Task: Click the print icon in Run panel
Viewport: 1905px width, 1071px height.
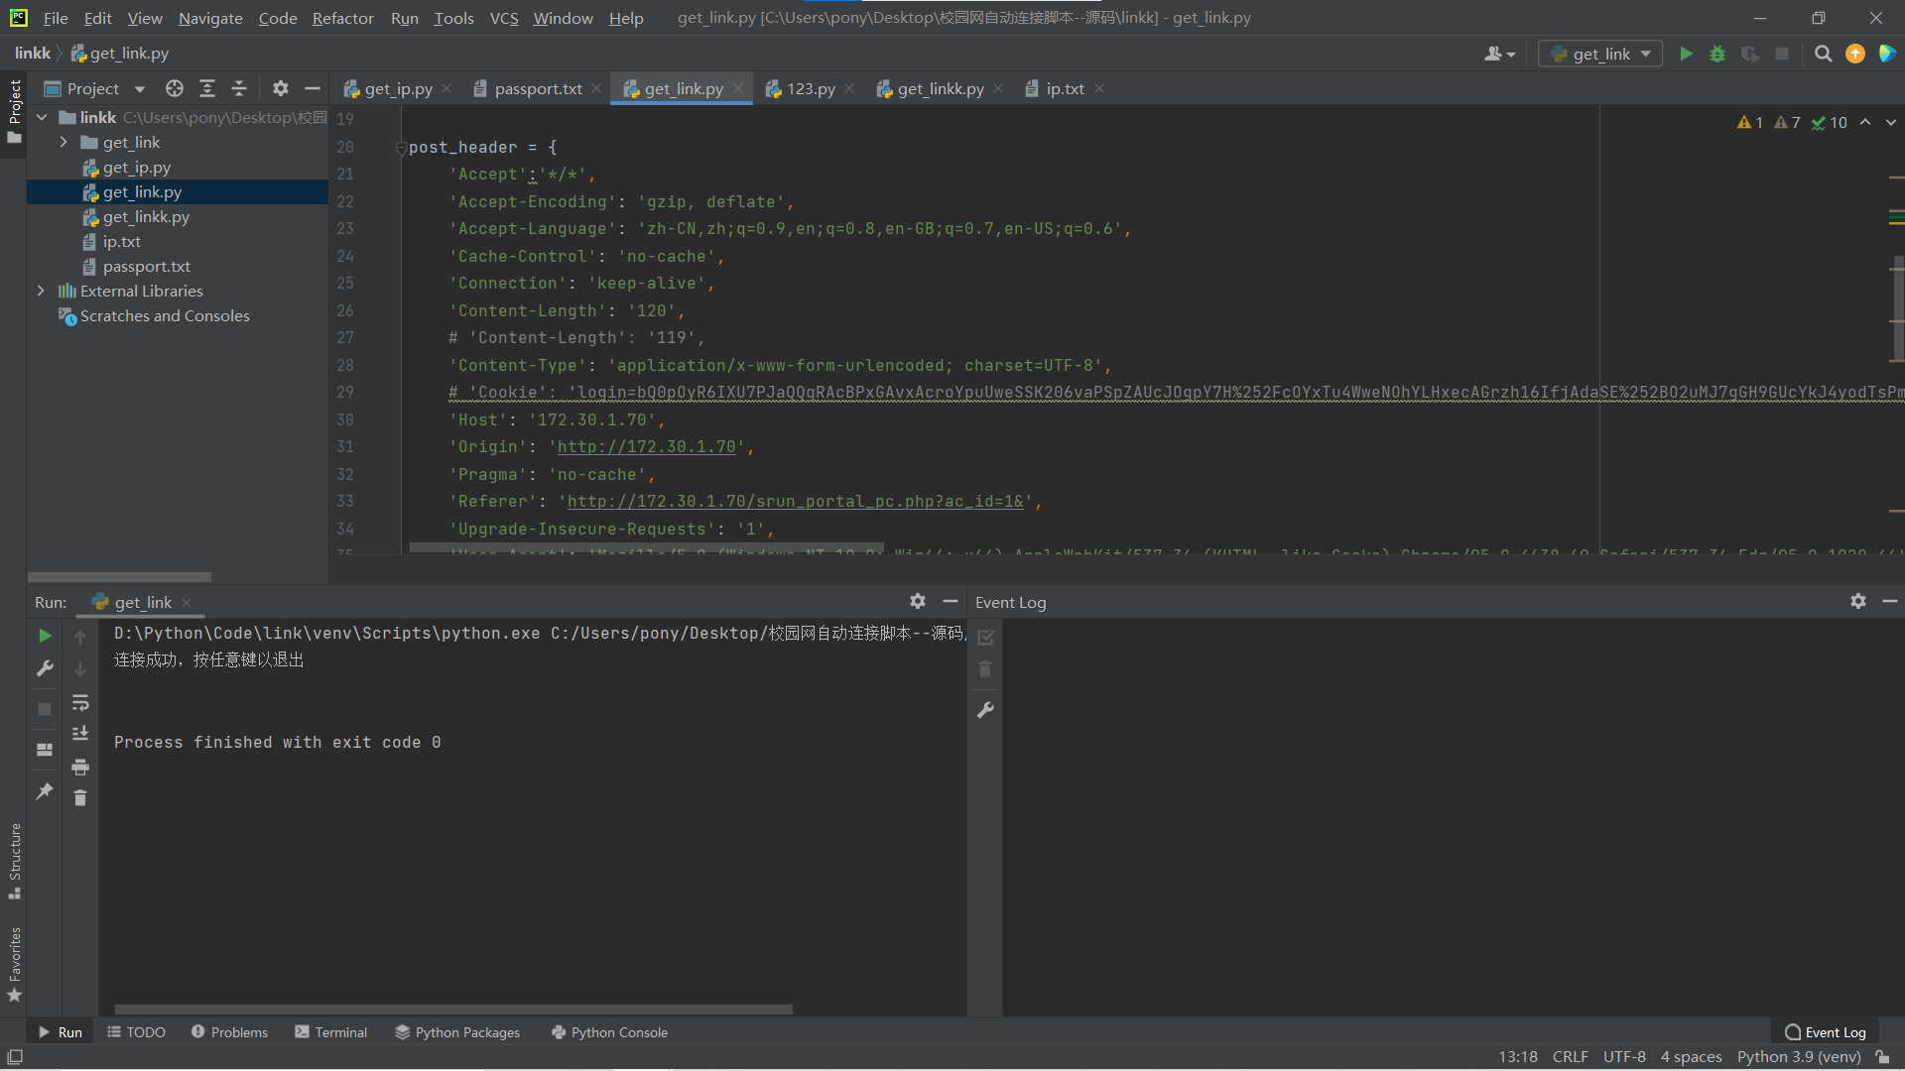Action: click(x=80, y=767)
